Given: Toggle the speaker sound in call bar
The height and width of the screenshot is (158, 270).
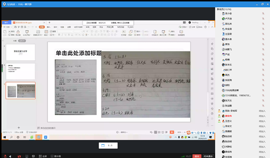Looking at the screenshot, I should click(10, 156).
